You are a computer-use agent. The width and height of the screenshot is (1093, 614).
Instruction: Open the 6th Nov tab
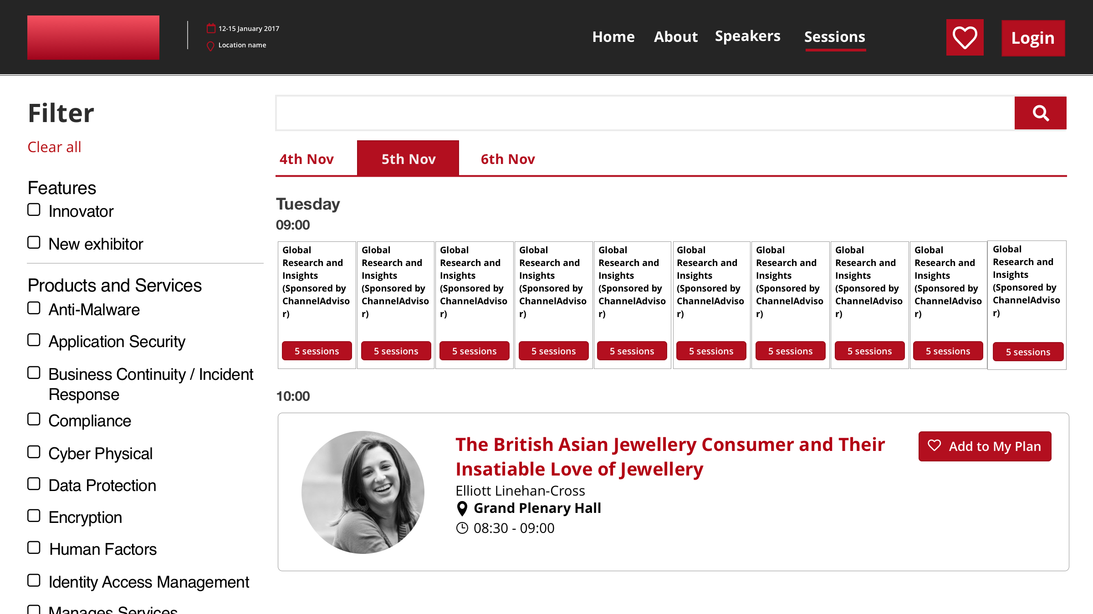(508, 159)
